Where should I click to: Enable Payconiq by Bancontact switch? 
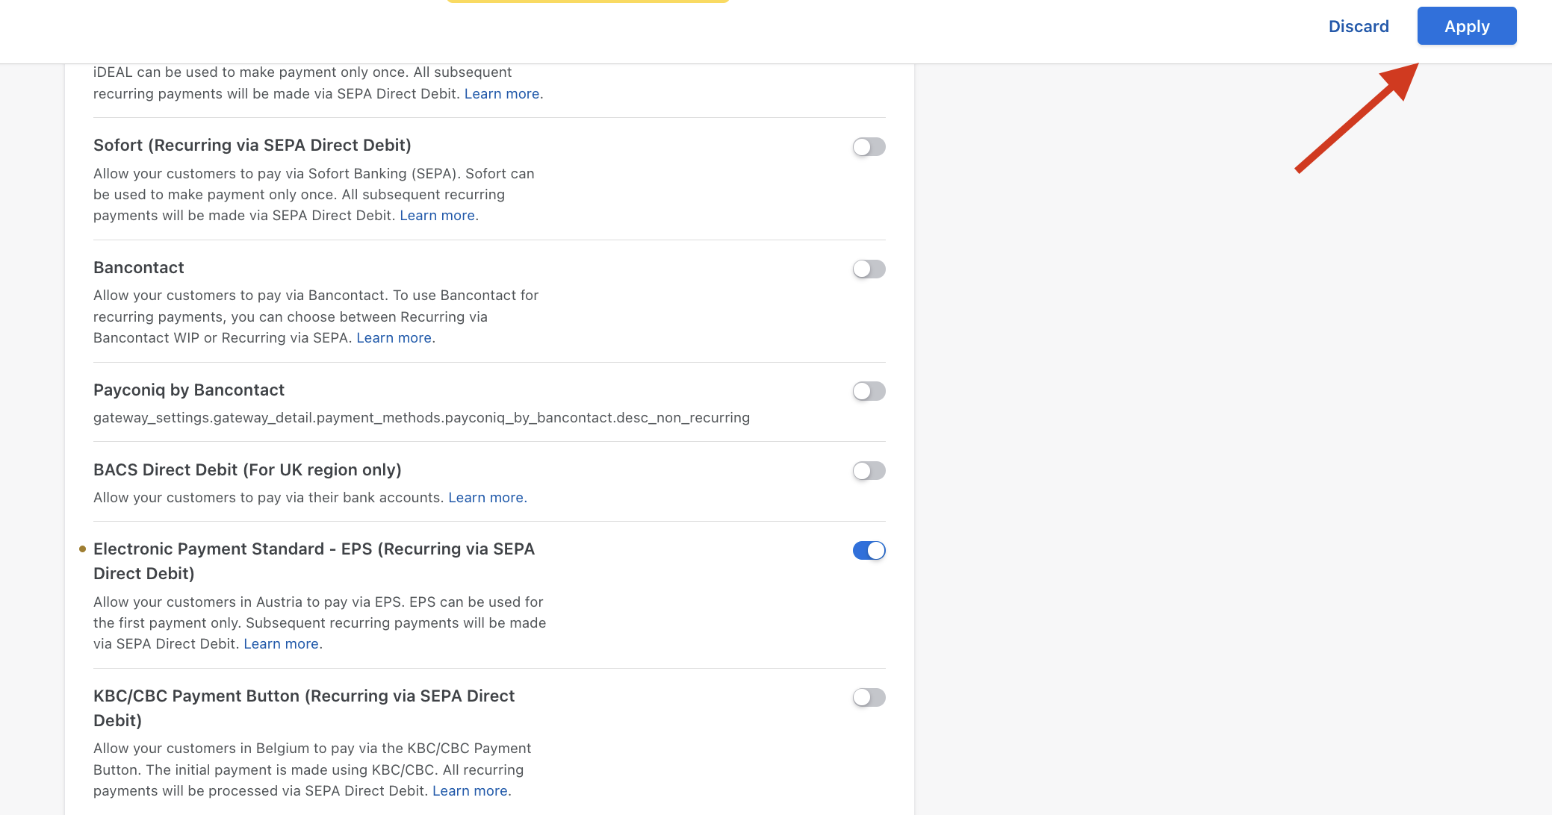(869, 391)
